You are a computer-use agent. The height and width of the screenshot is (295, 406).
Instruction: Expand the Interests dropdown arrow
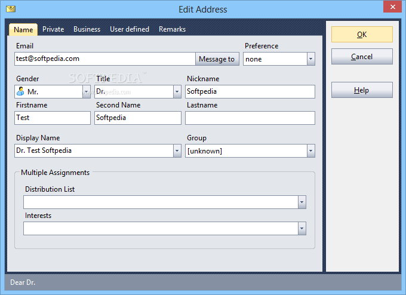click(302, 229)
